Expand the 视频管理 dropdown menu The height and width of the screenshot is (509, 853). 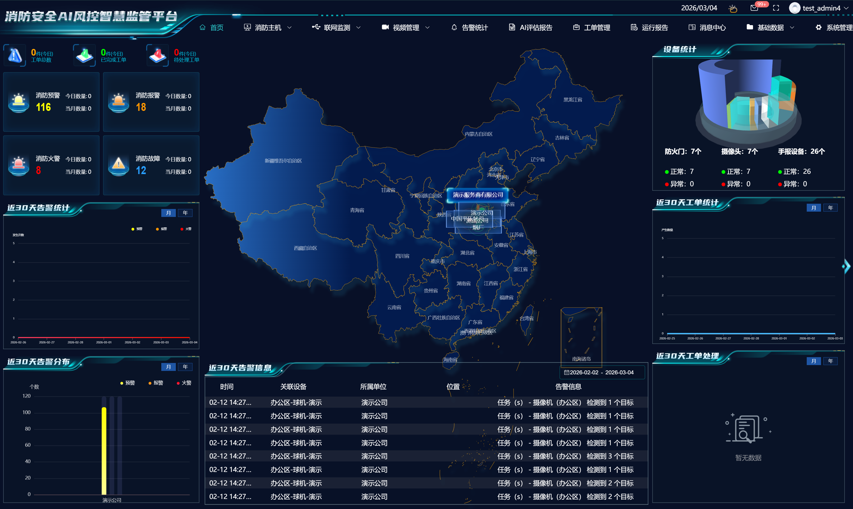click(406, 28)
